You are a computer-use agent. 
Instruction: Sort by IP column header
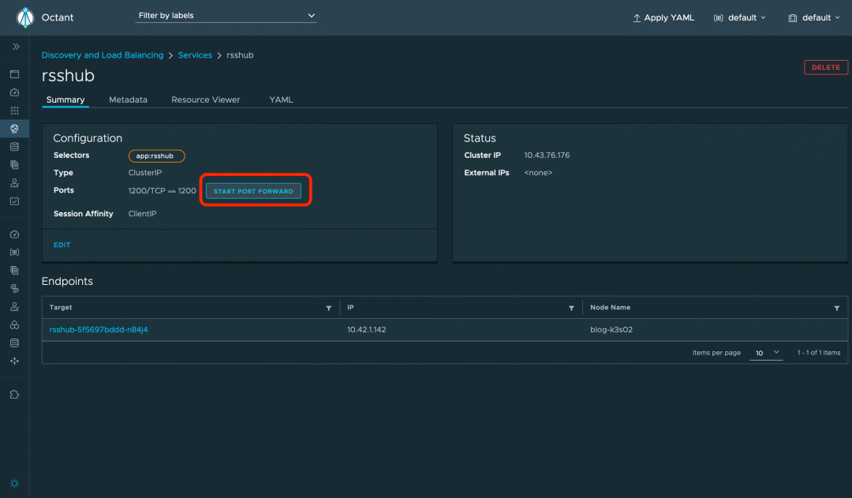pos(350,307)
